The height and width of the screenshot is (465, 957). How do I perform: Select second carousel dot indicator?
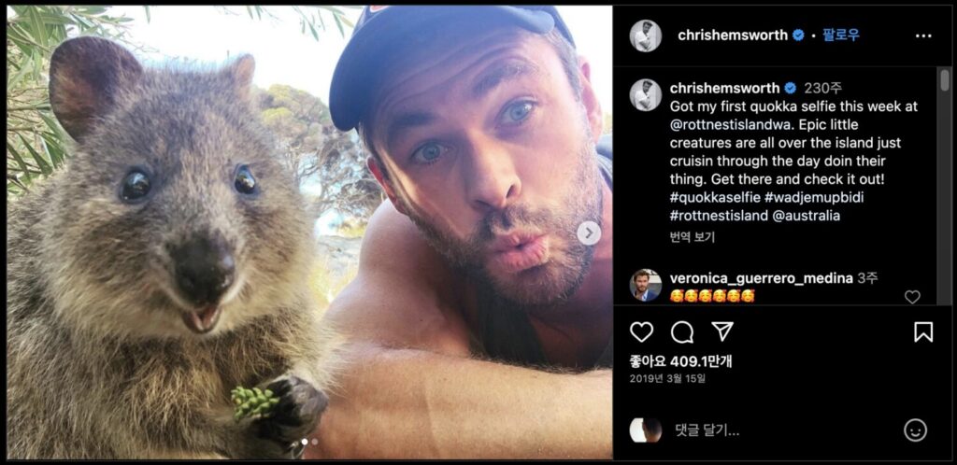pos(315,442)
